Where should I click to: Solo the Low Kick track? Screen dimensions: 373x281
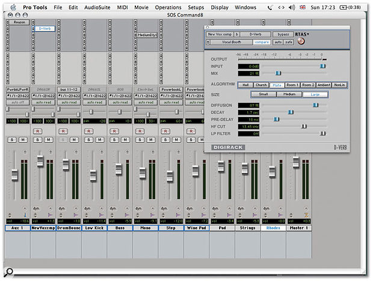coord(88,140)
